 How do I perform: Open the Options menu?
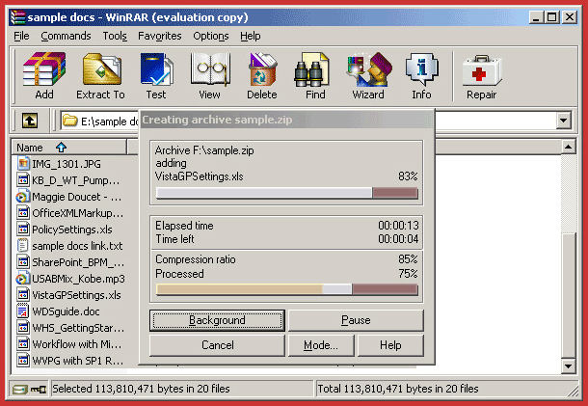(x=211, y=36)
